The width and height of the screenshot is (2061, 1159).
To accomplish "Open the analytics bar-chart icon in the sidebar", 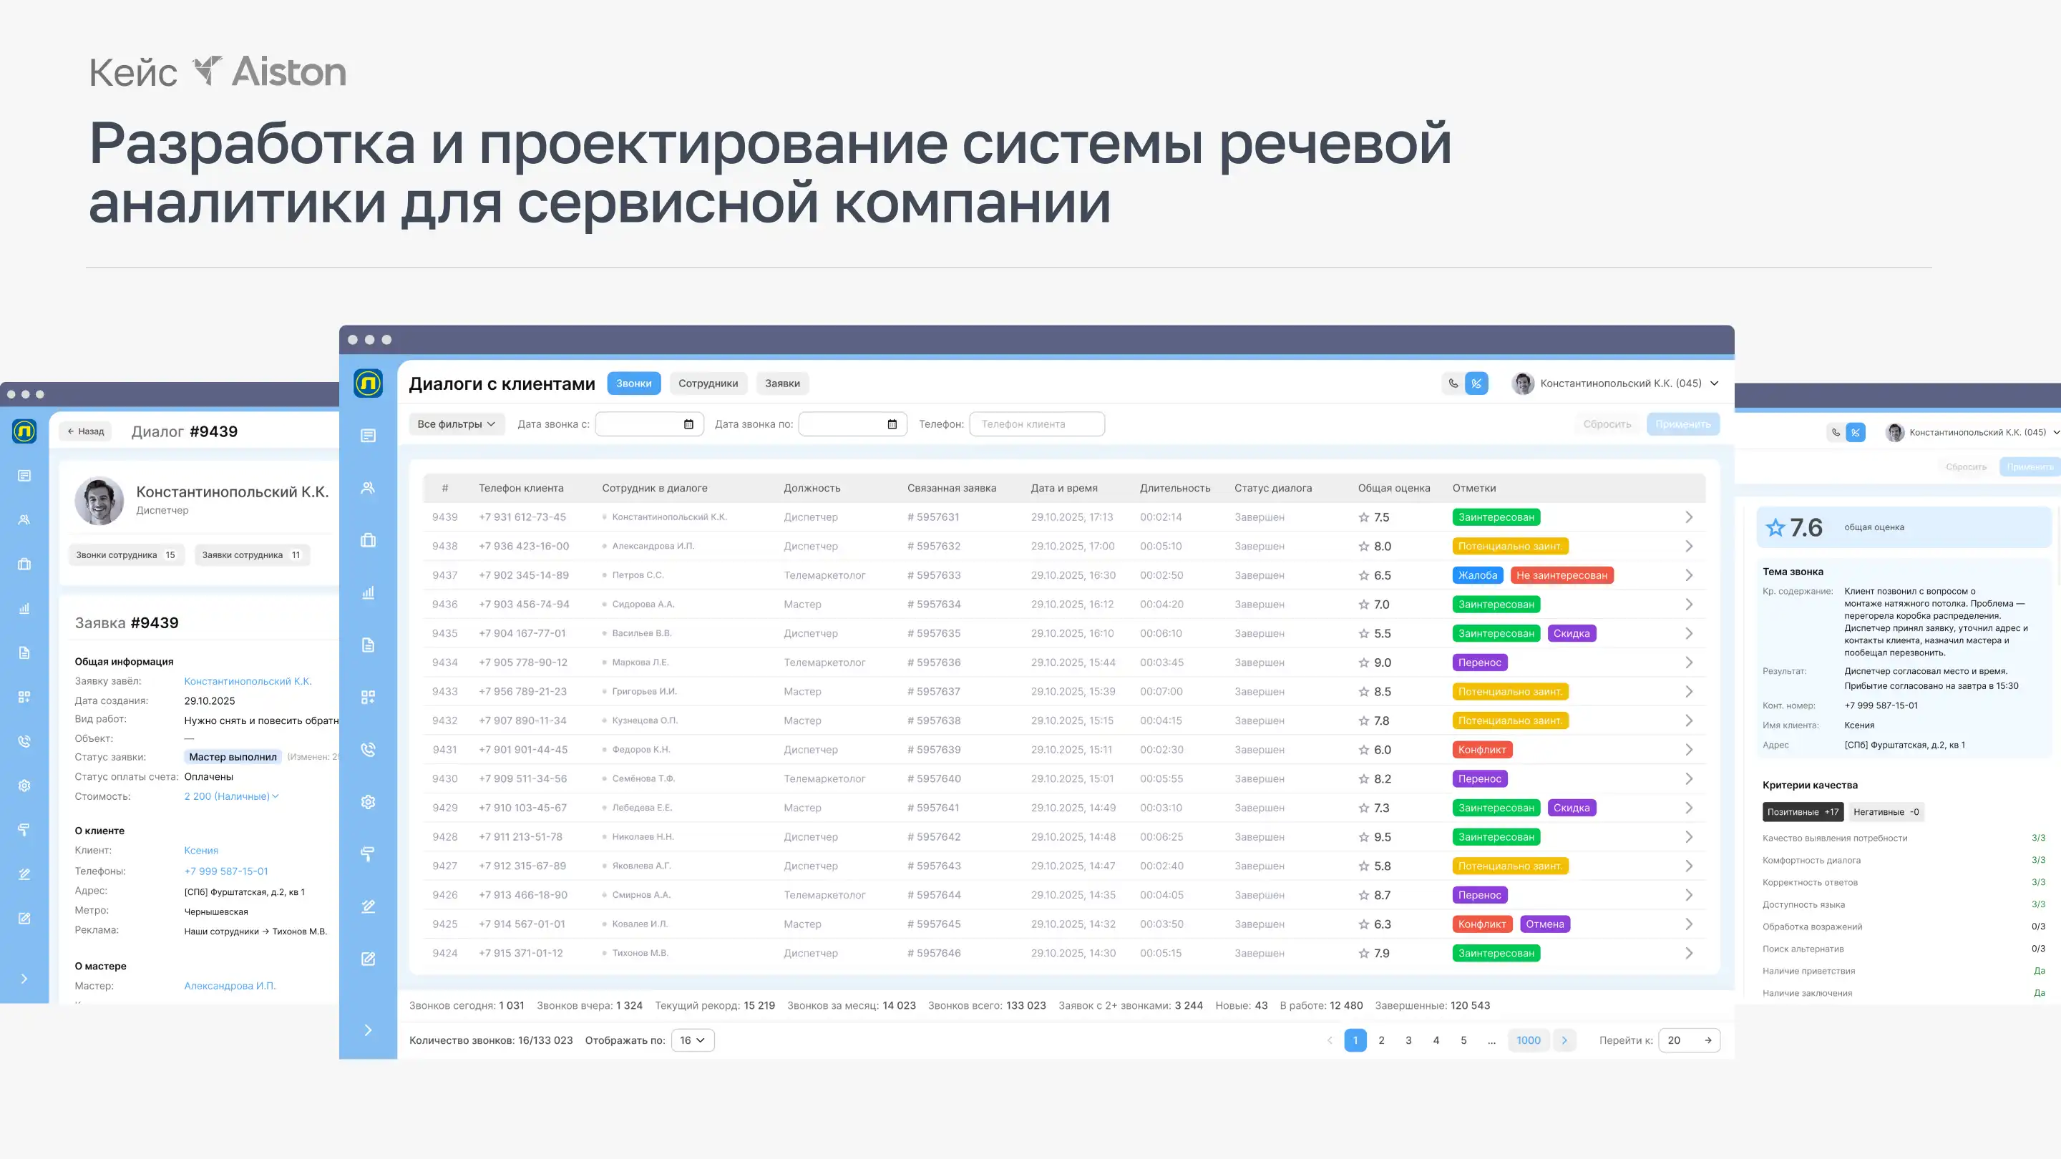I will [368, 592].
